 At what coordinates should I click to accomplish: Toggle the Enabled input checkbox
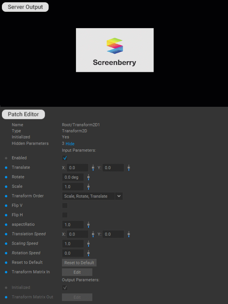(65, 158)
